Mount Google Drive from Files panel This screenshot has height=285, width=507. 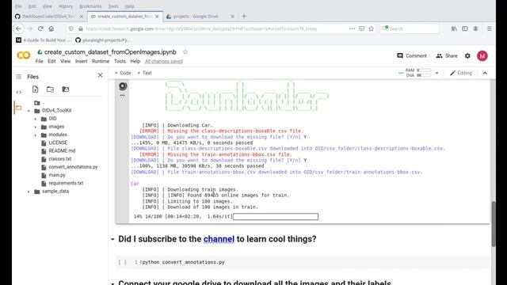point(66,89)
